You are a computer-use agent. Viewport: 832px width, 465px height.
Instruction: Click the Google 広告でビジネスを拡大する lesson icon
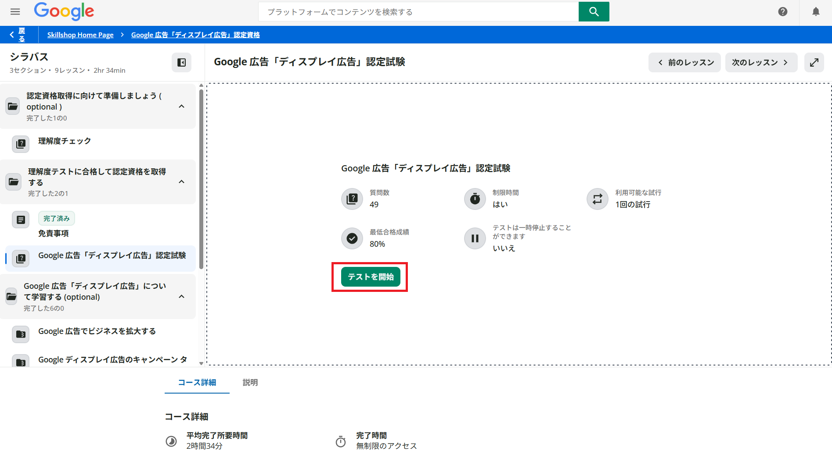point(21,334)
